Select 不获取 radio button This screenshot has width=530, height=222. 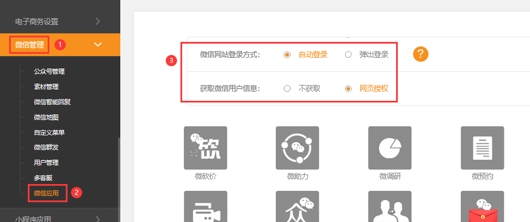click(287, 89)
